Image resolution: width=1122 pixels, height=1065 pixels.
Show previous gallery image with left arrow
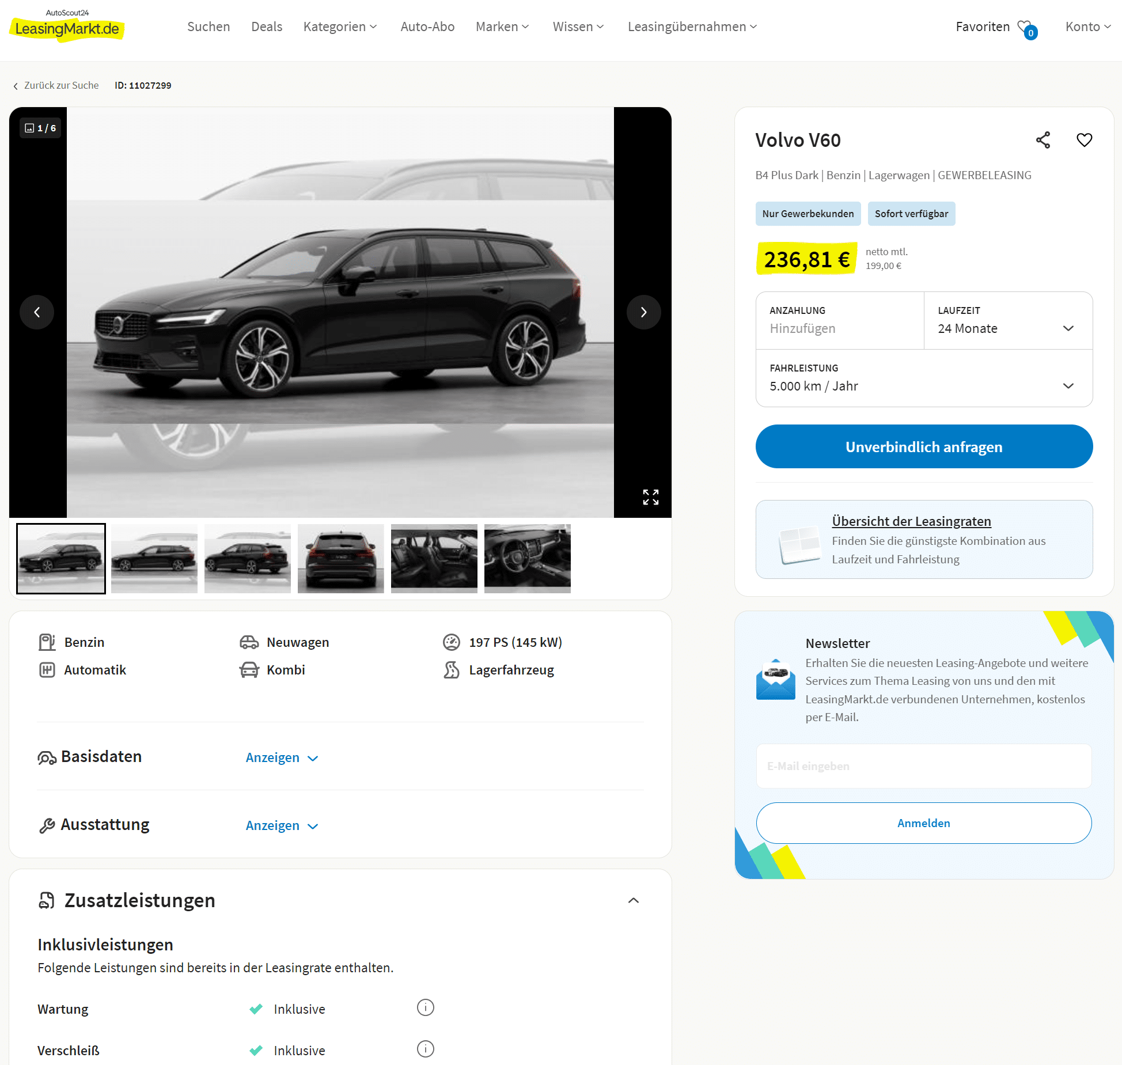pyautogui.click(x=37, y=312)
